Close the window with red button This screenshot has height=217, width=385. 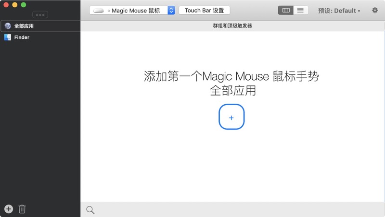coord(6,5)
